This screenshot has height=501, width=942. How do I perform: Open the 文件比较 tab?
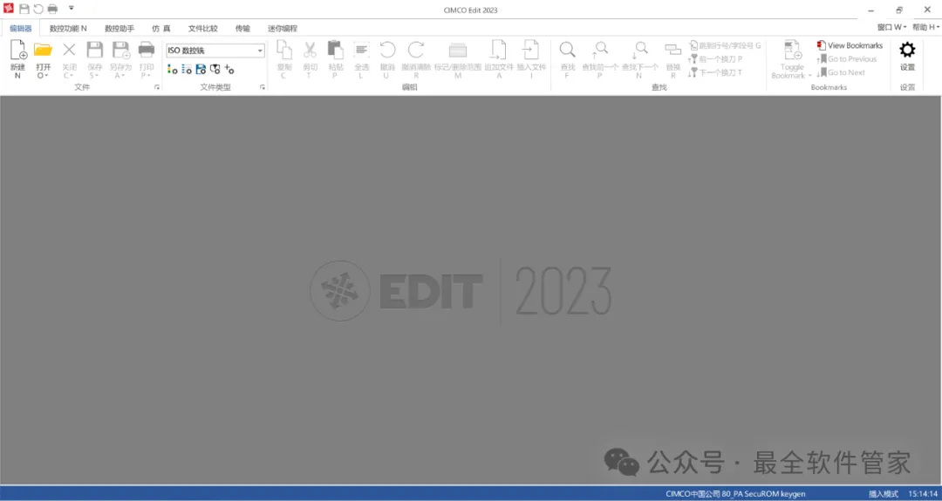(202, 28)
